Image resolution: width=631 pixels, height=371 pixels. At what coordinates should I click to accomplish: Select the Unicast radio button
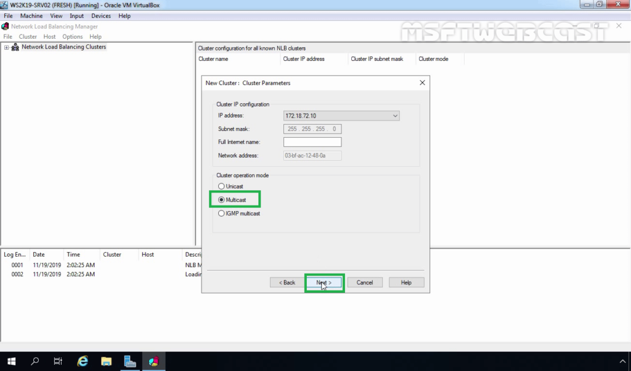click(221, 186)
